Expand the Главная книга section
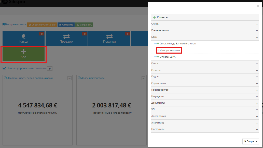263x148 pixels. tap(205, 30)
